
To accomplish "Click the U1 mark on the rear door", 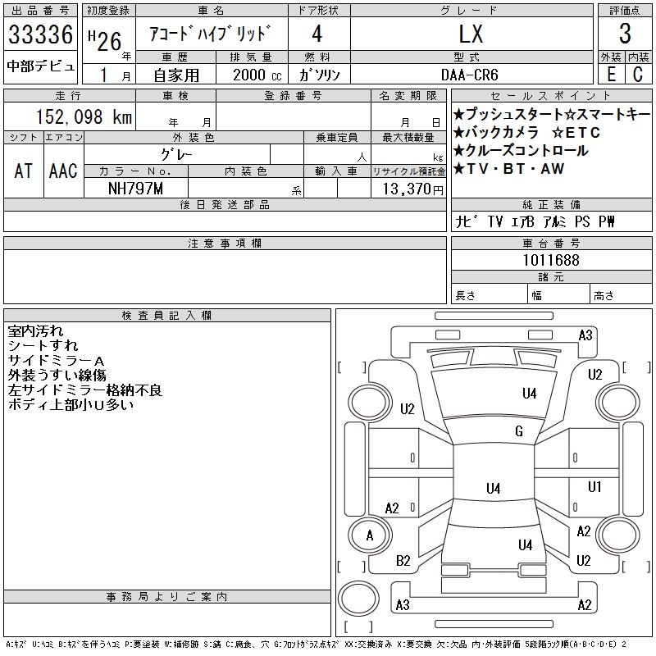I will (594, 486).
